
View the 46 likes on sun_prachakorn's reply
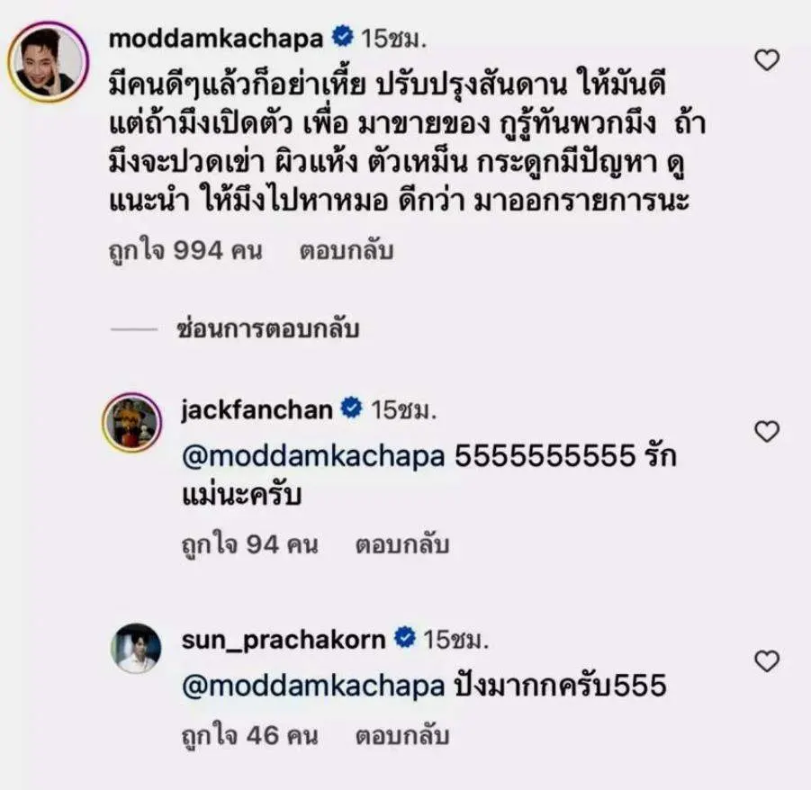[250, 736]
